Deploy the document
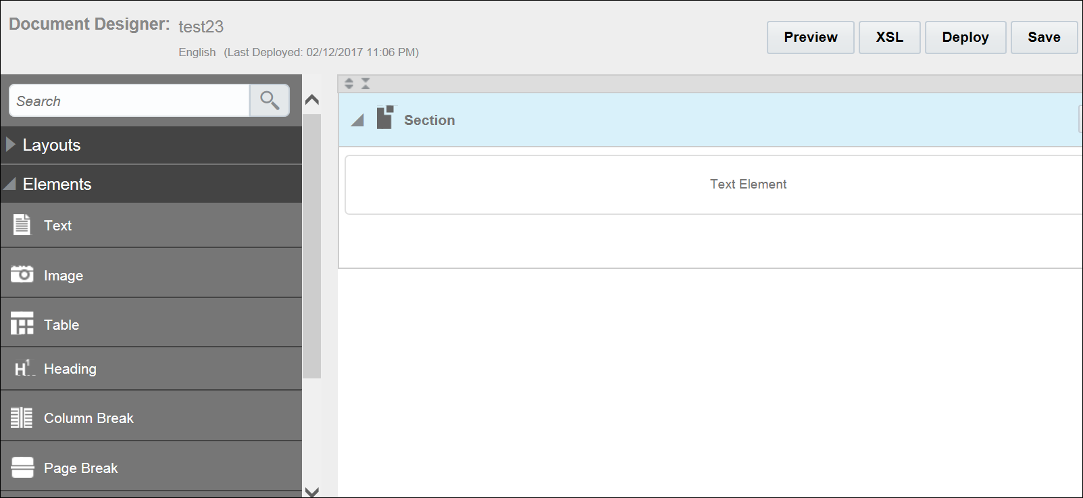1083x498 pixels. click(x=965, y=37)
